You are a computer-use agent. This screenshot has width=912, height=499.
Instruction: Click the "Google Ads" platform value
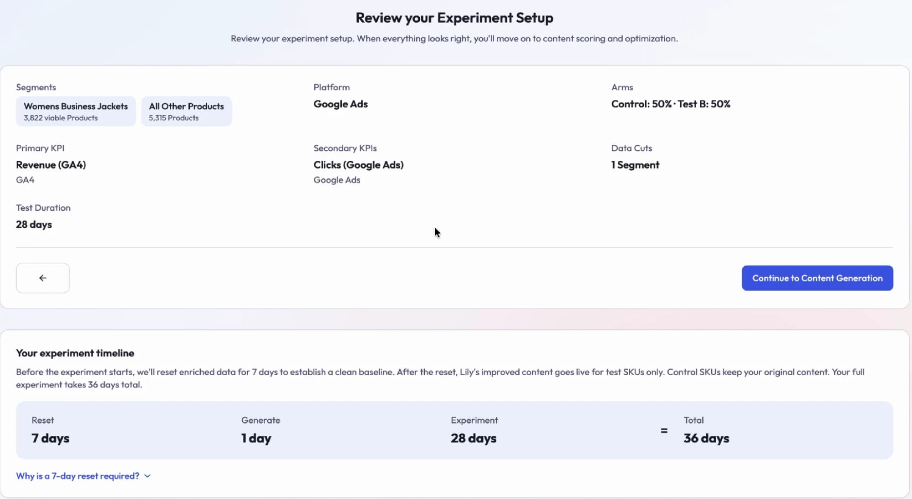[x=340, y=104]
